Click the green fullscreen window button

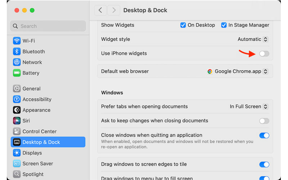[32, 10]
